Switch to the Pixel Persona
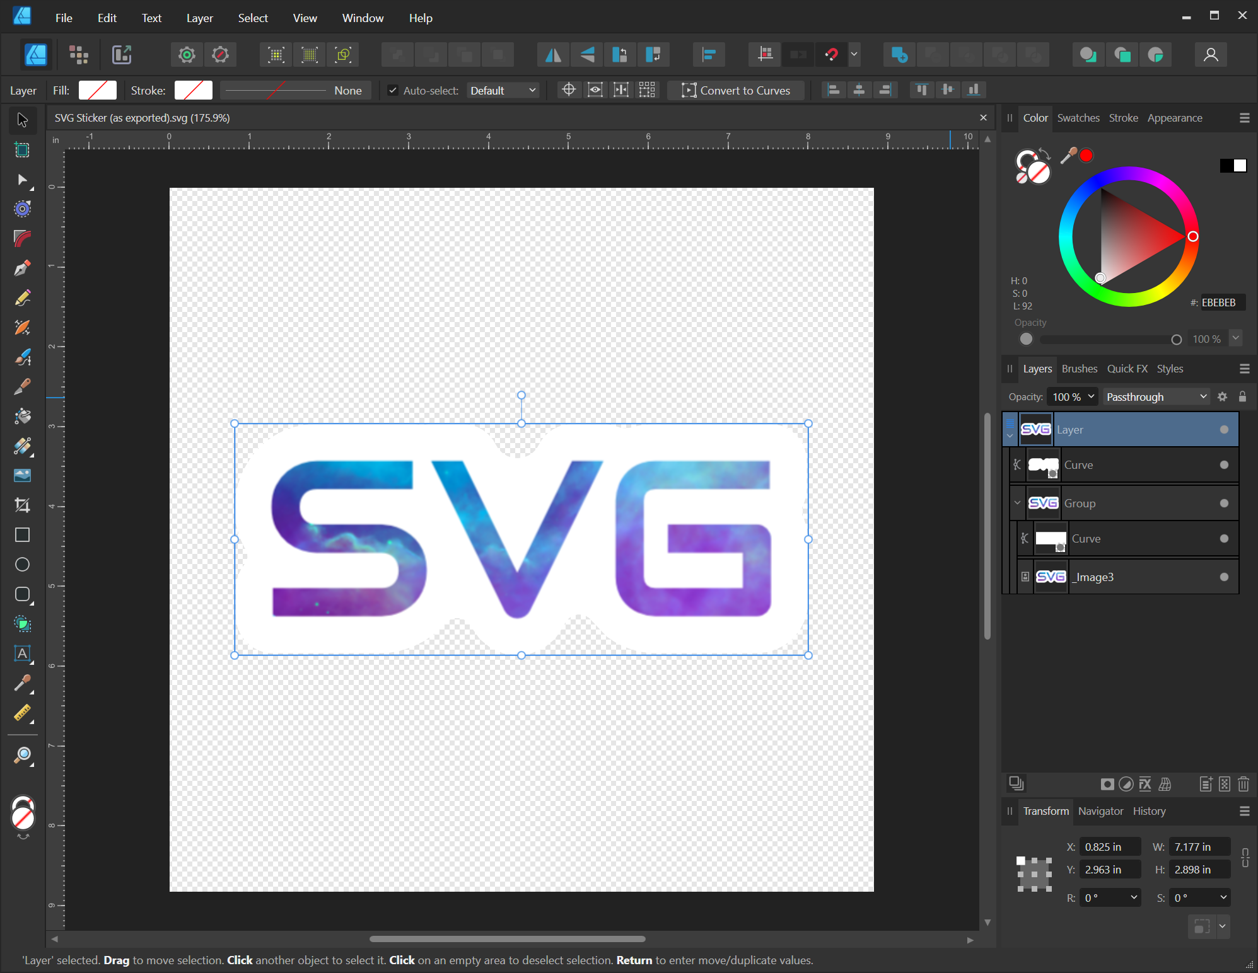Screen dimensions: 1258x973 pos(79,55)
